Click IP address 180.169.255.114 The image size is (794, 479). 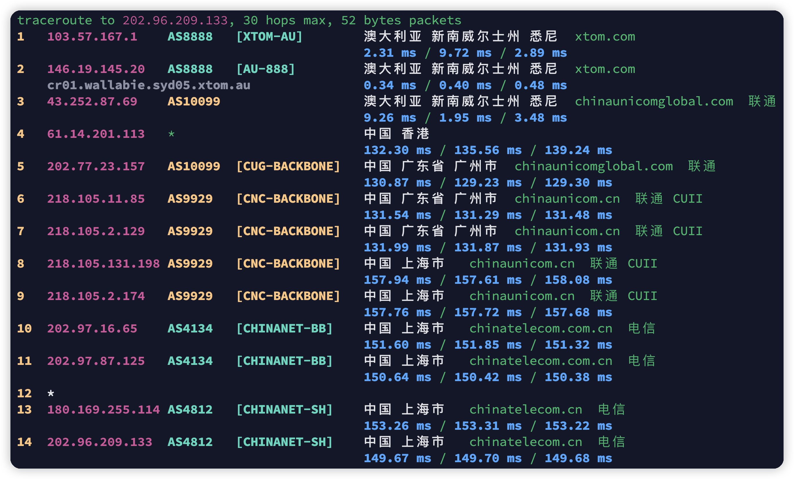(x=104, y=410)
